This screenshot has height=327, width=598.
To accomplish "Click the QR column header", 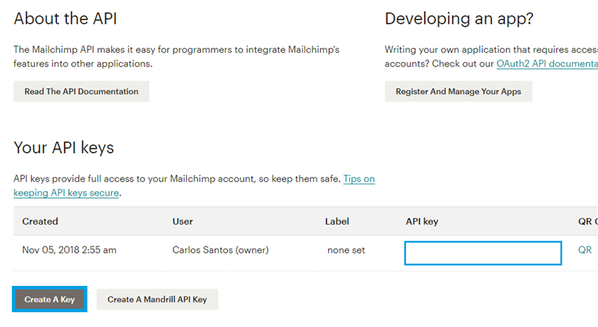I will [x=586, y=222].
